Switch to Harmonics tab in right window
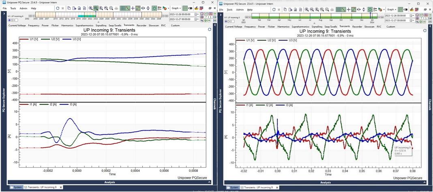Viewport: 433px width, 192px height. pos(283,27)
